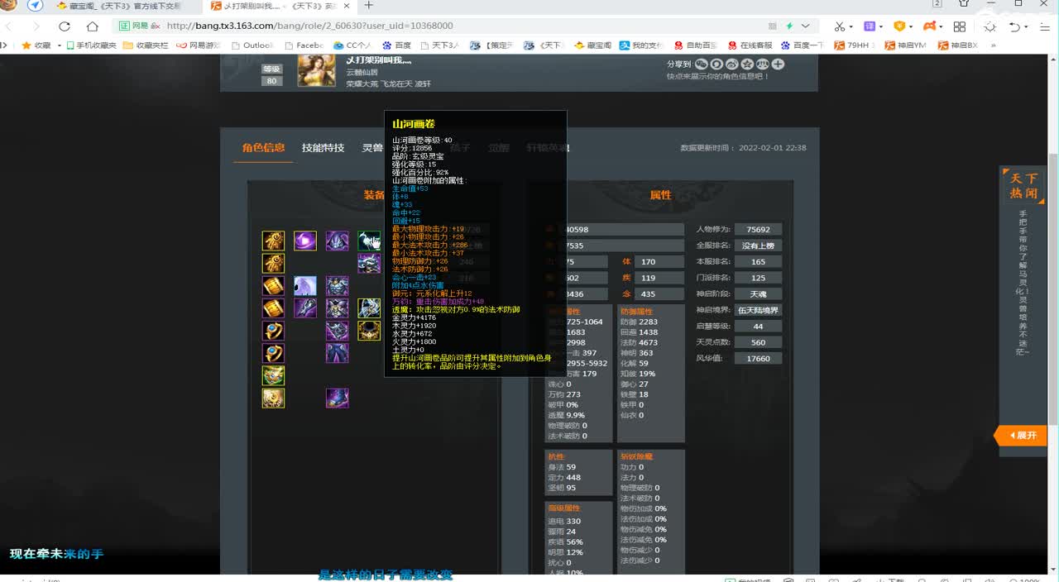Switch to the 技能特技 tab
This screenshot has width=1059, height=582.
pyautogui.click(x=323, y=148)
